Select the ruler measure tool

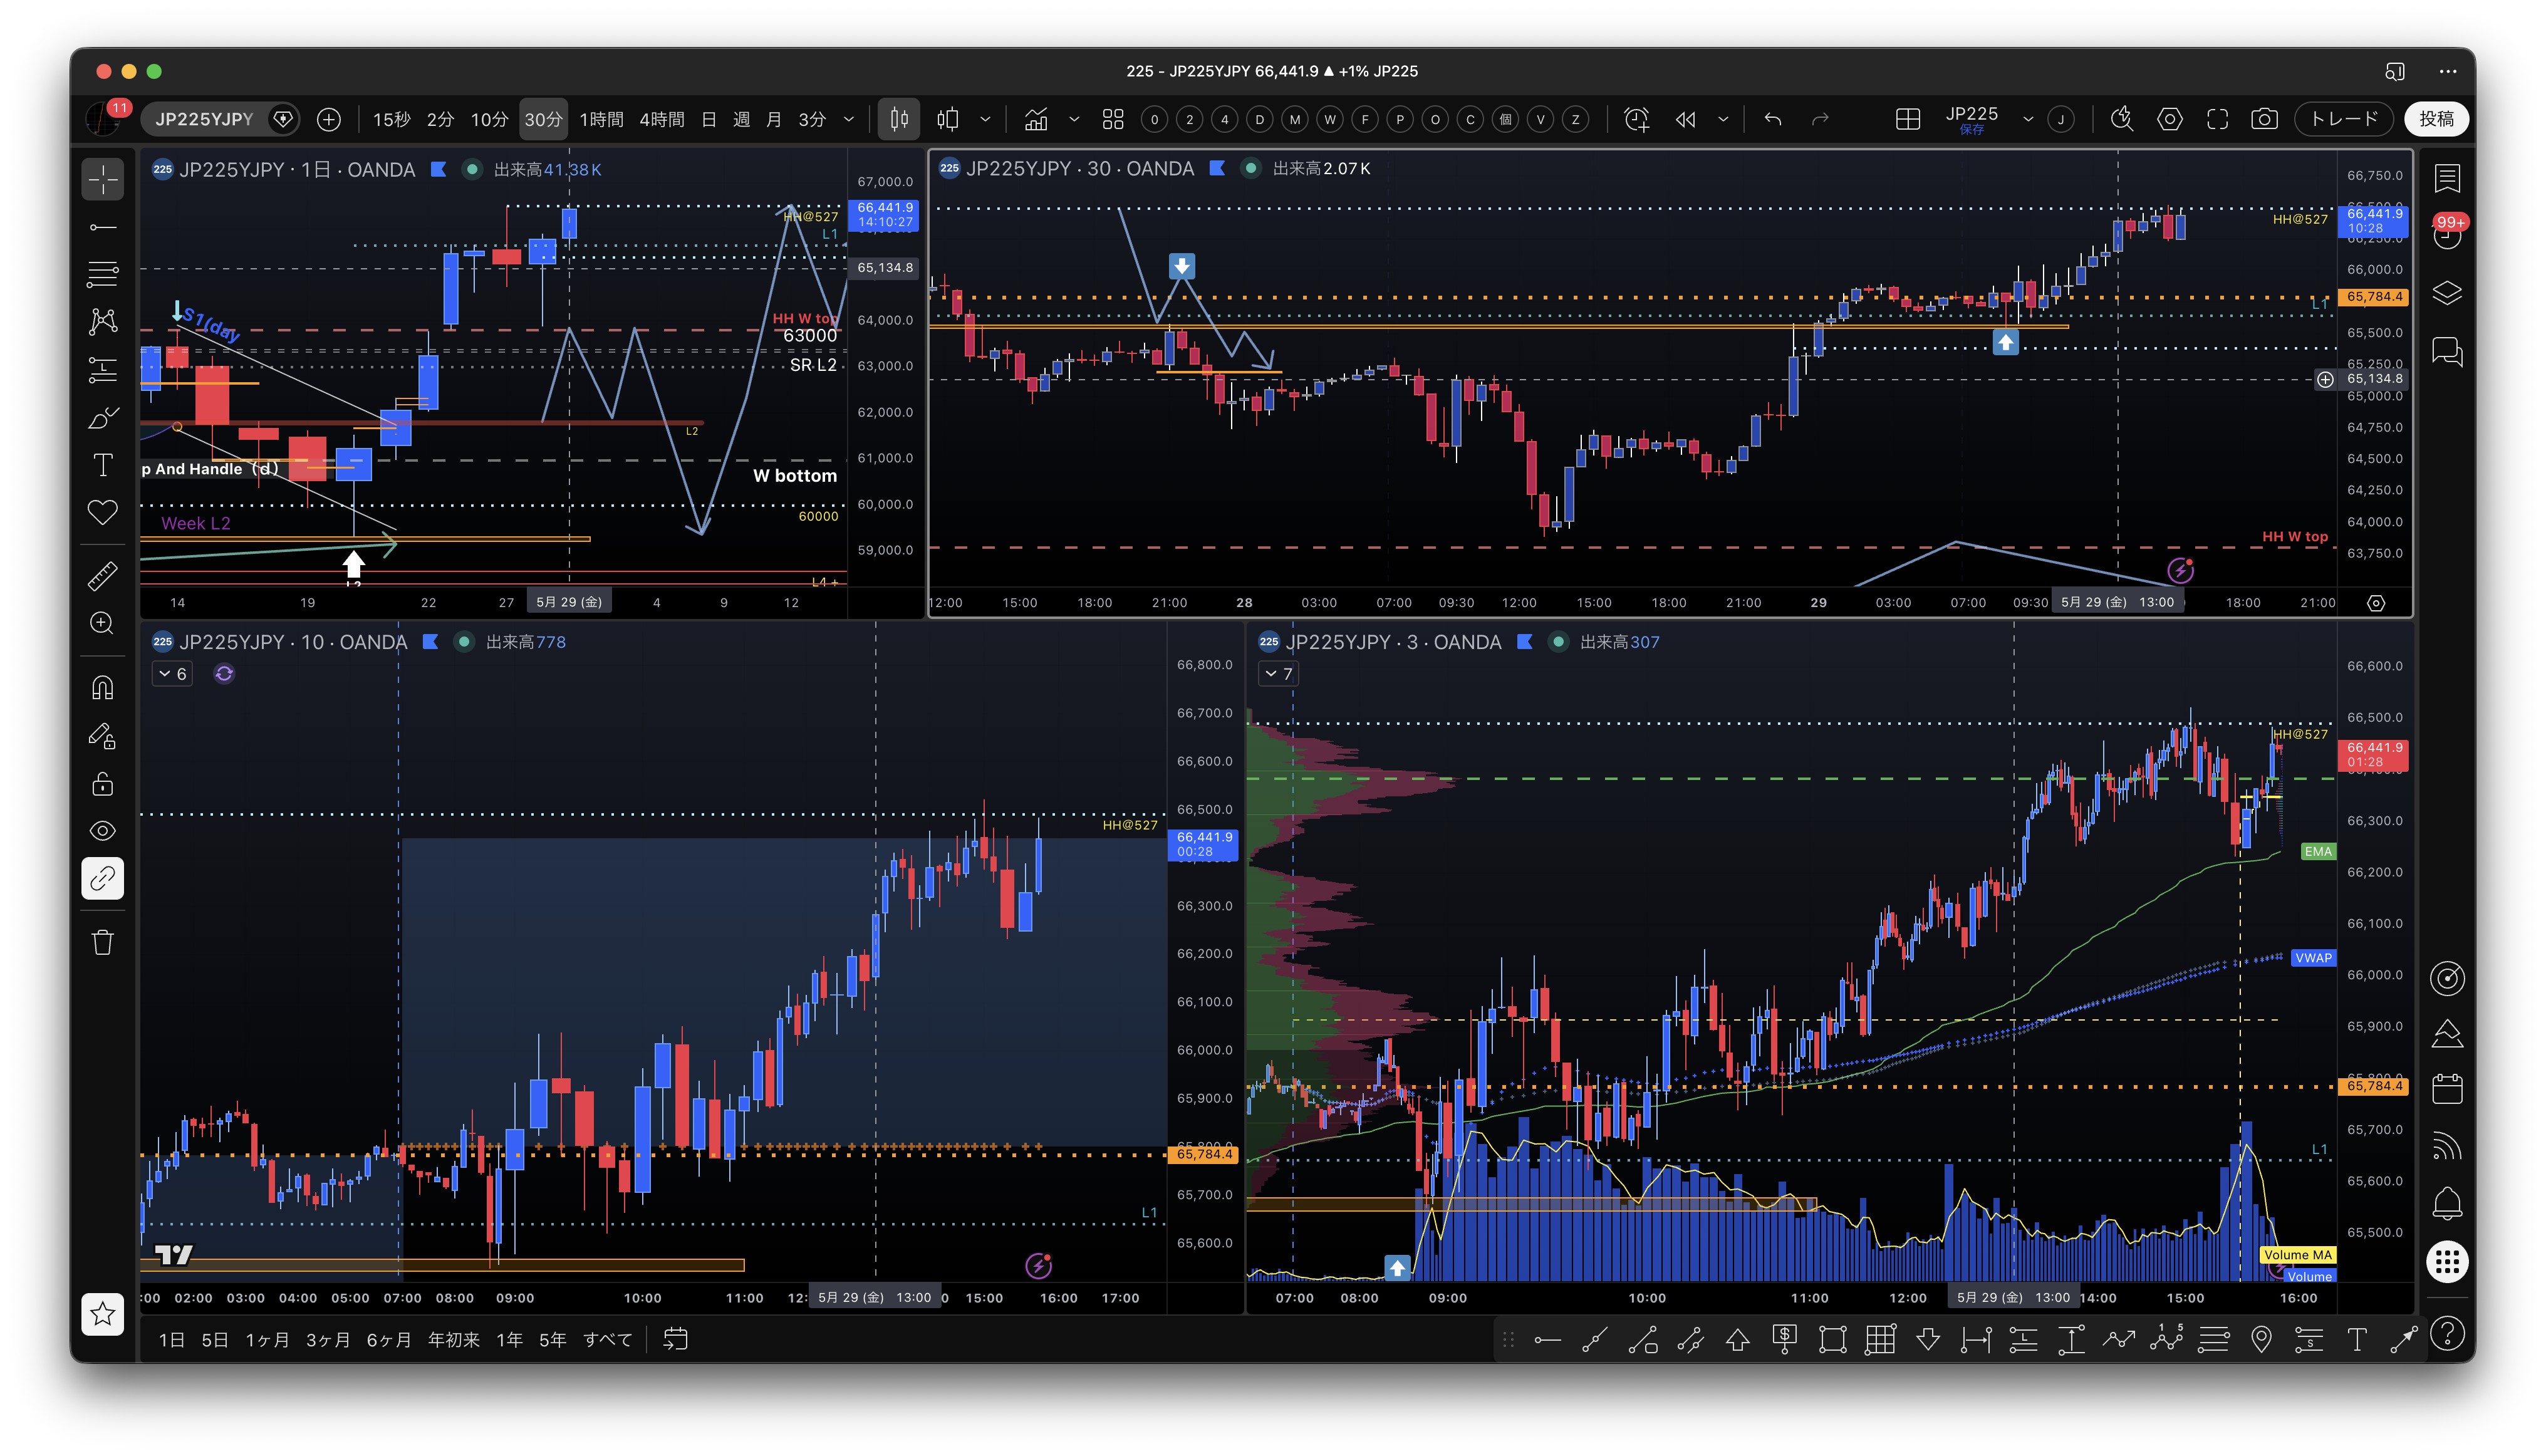[x=103, y=576]
